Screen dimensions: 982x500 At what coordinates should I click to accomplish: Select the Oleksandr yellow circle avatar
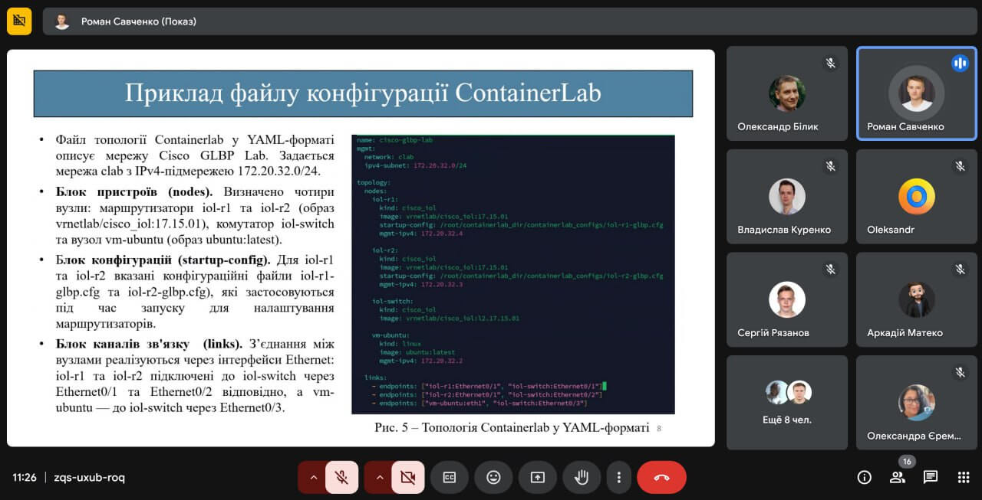point(917,197)
